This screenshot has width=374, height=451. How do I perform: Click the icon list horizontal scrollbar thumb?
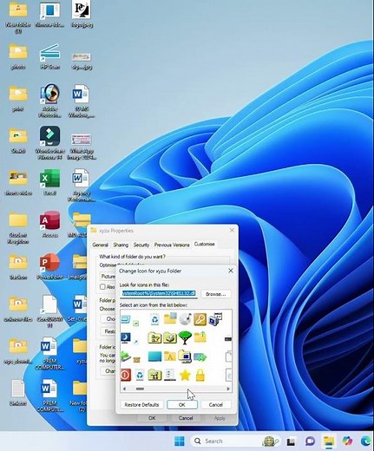pyautogui.click(x=140, y=389)
